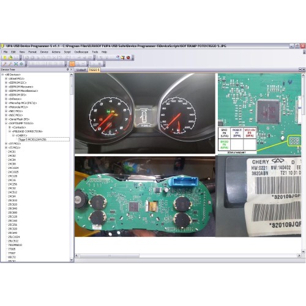Viewport: 306px width, 306px height.
Task: Switch to the Untitled tab
Action: coord(81,70)
